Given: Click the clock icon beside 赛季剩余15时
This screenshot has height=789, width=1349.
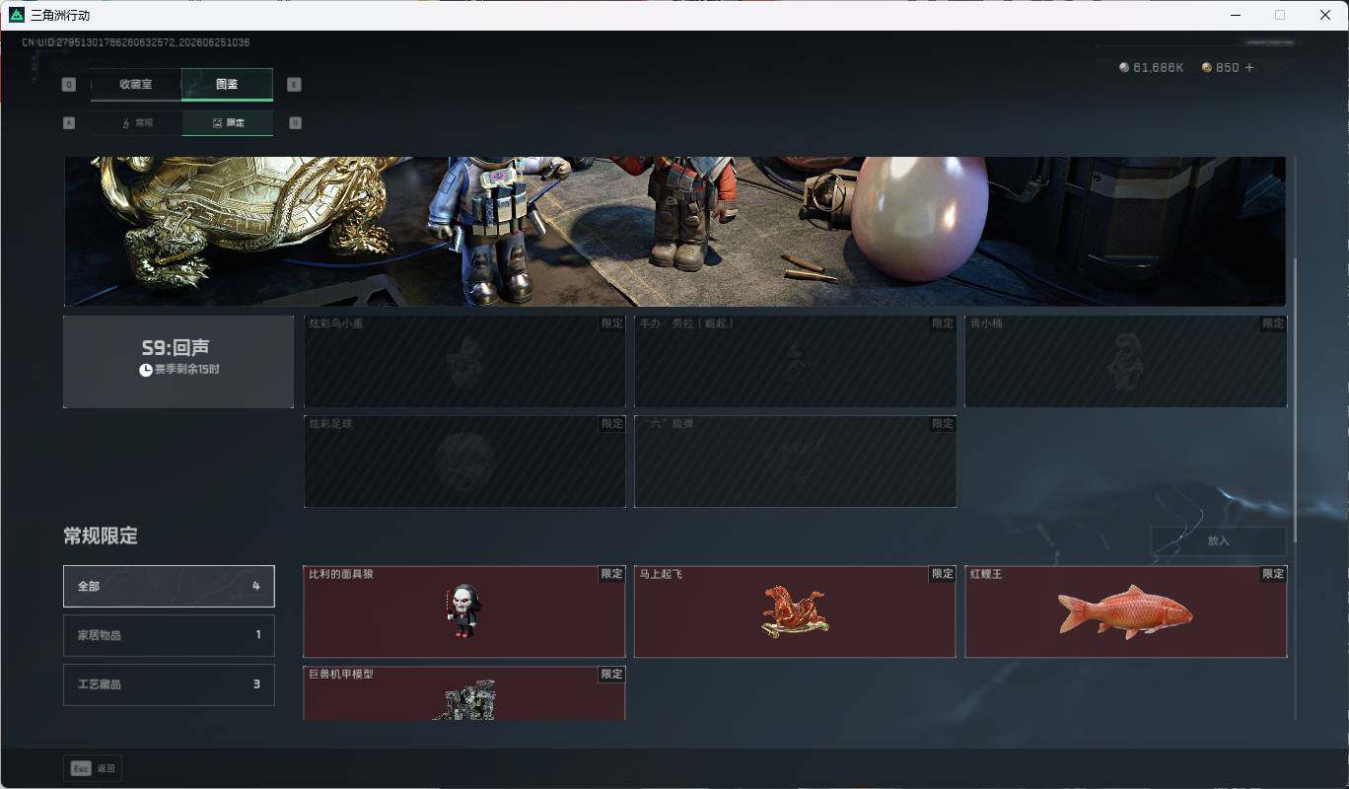Looking at the screenshot, I should (146, 370).
